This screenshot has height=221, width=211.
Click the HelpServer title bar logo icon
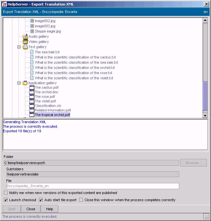pos(4,4)
